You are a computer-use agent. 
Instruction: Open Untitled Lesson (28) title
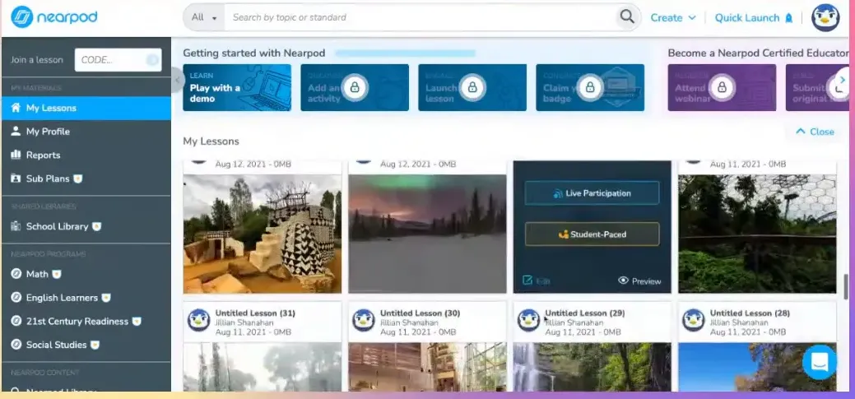[750, 313]
